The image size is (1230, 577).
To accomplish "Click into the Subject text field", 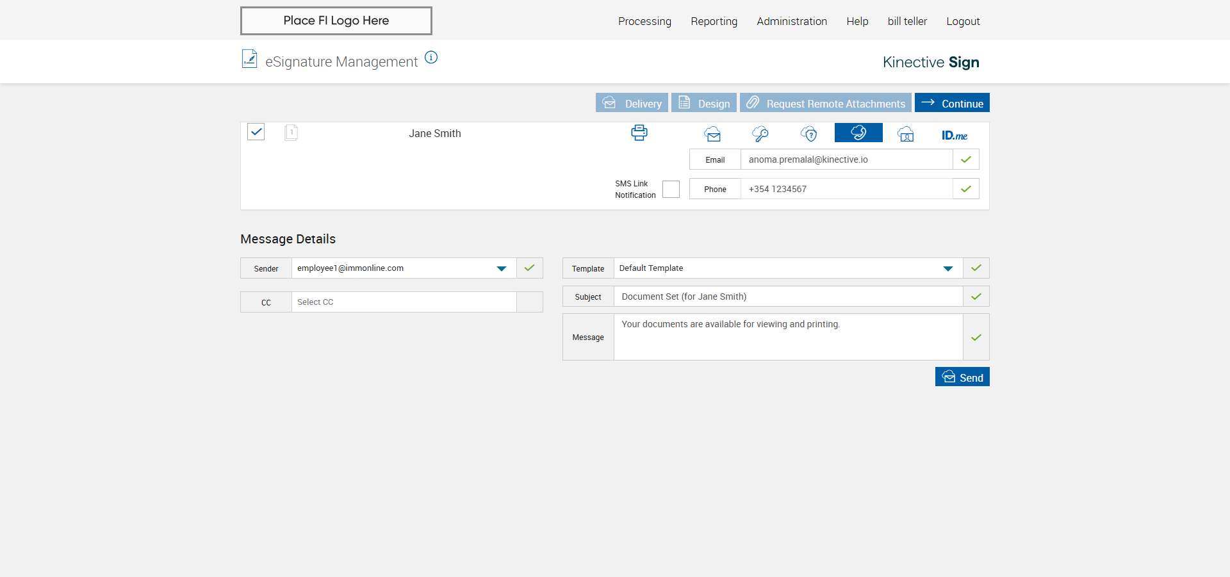I will 788,297.
